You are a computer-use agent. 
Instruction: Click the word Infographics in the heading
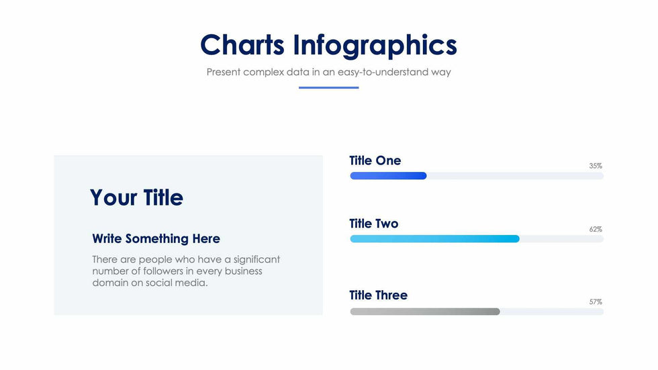pos(375,45)
